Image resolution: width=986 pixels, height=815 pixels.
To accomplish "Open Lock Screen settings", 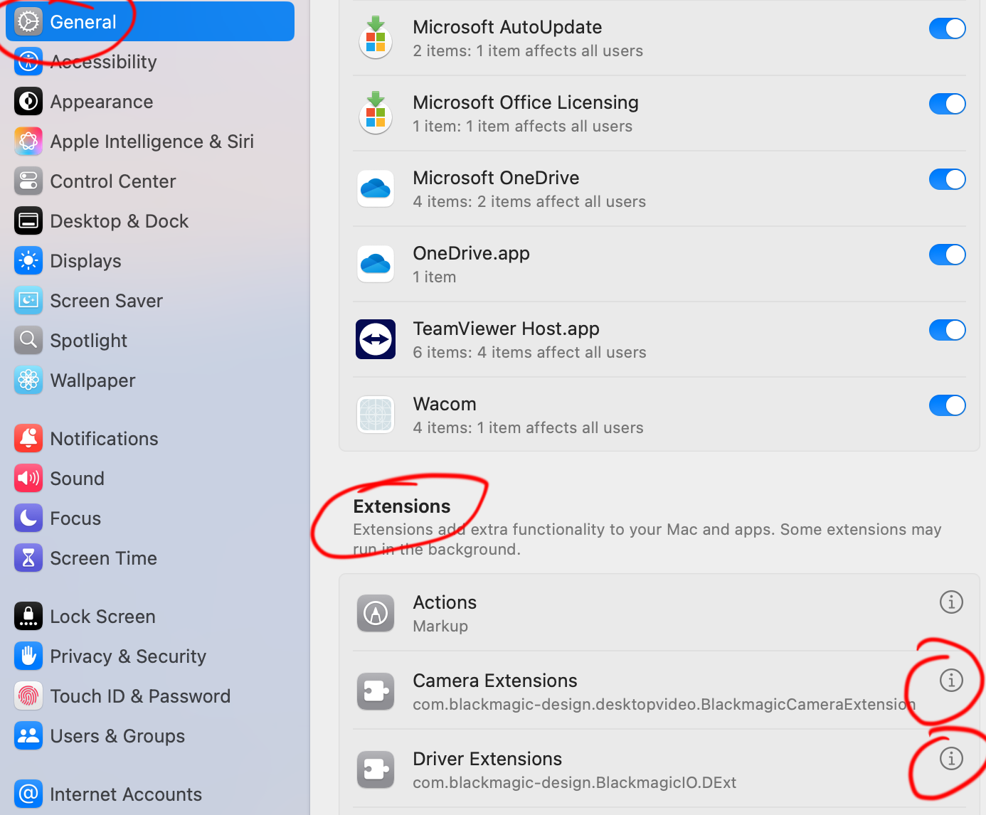I will pyautogui.click(x=150, y=617).
